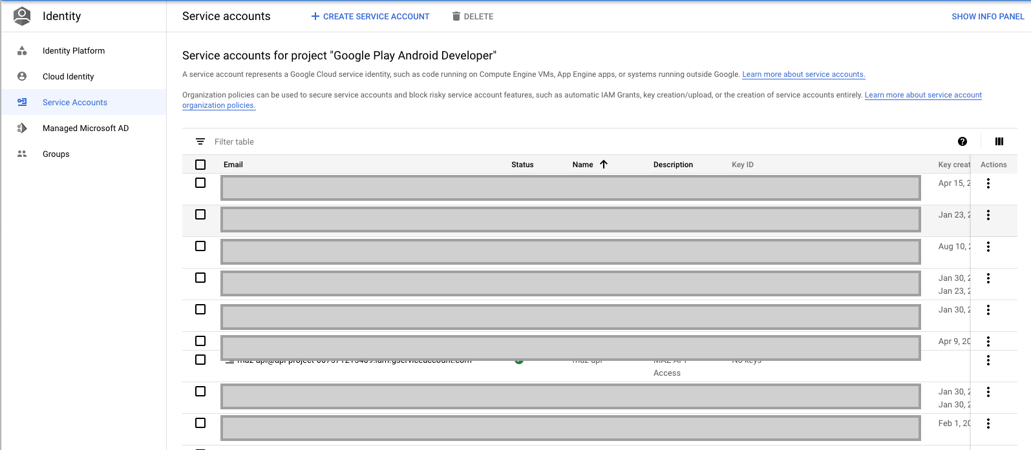Open Groups in the sidebar

[83, 154]
